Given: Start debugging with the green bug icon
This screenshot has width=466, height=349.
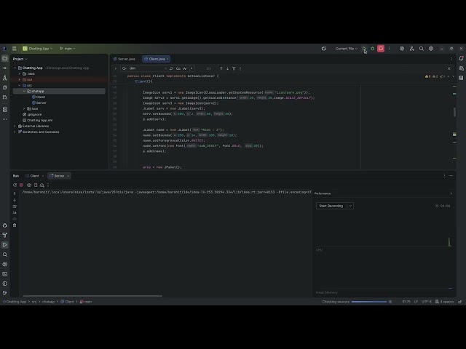Looking at the screenshot, I should tap(372, 49).
